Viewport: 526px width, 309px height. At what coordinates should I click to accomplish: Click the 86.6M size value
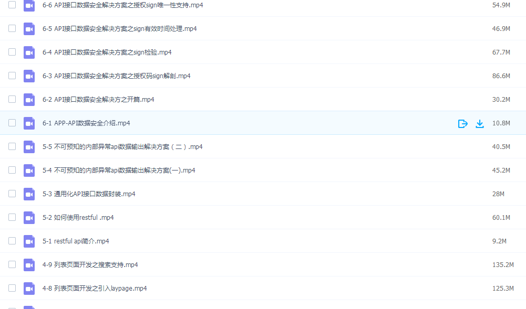(x=501, y=76)
